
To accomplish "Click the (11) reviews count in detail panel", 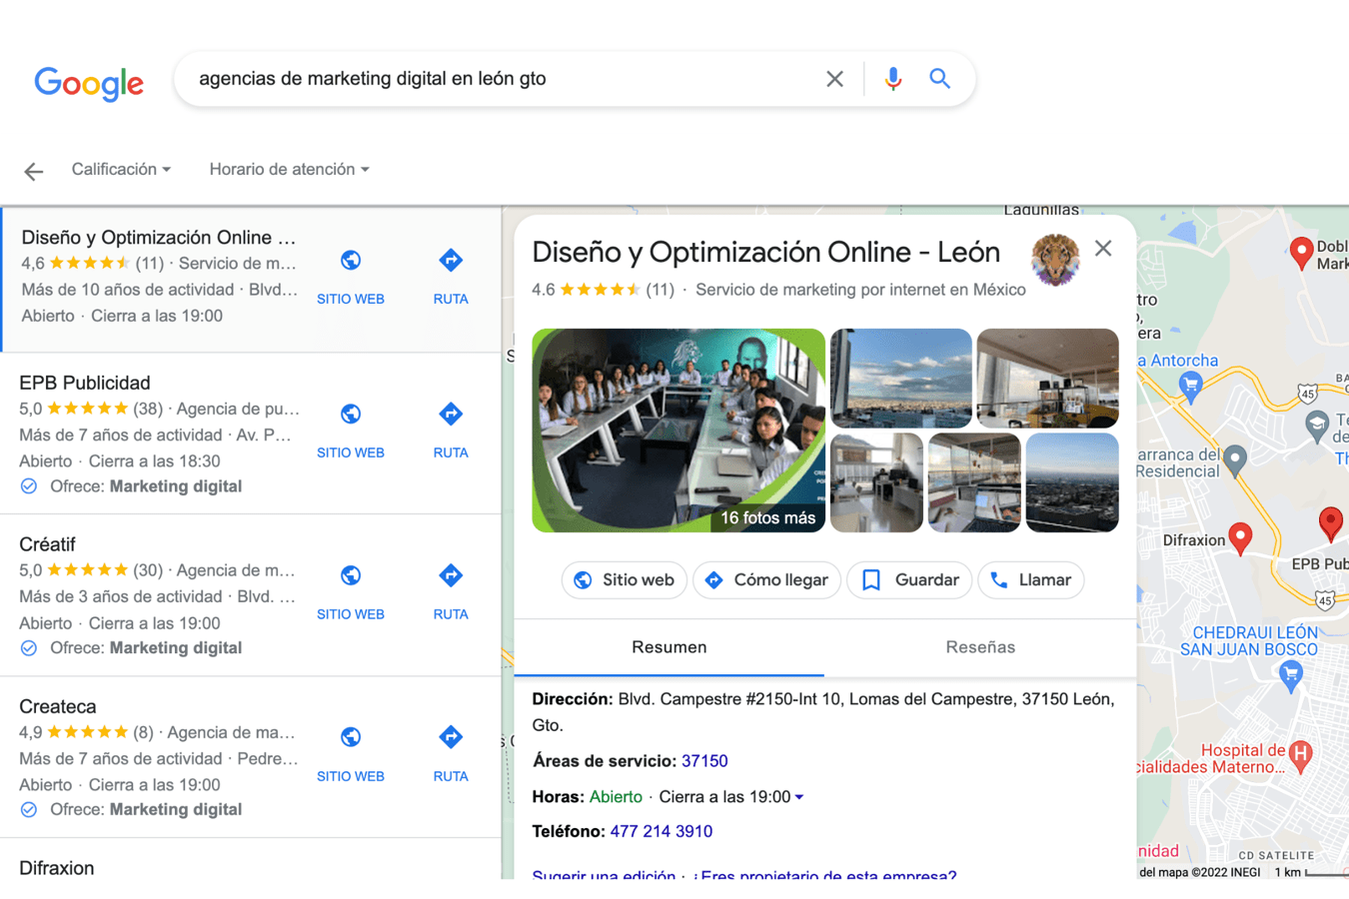I will (660, 290).
